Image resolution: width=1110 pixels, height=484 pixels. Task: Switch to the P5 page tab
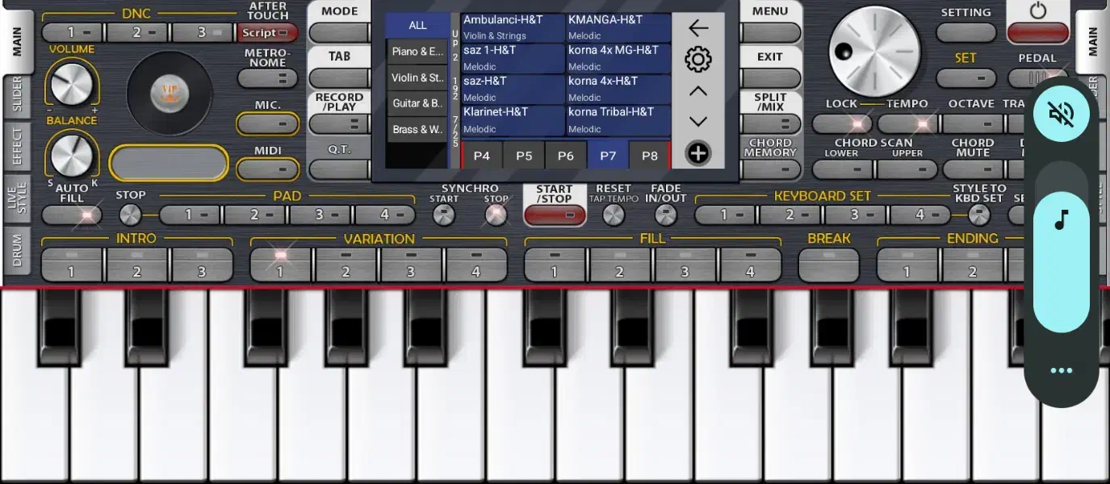[524, 156]
